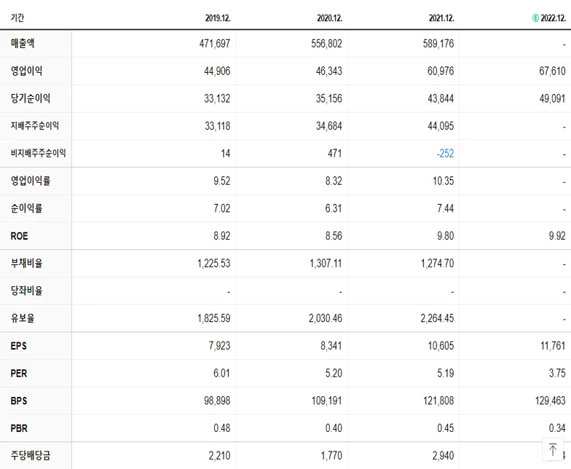571x469 pixels.
Task: Click the 0.34 estimated PBR value
Action: (557, 428)
